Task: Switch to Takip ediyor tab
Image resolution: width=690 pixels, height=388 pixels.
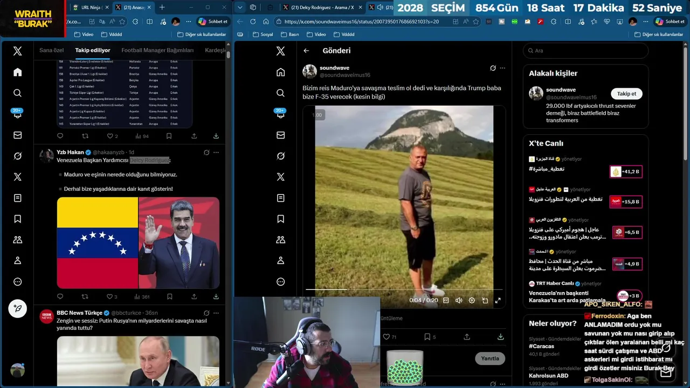Action: point(93,50)
